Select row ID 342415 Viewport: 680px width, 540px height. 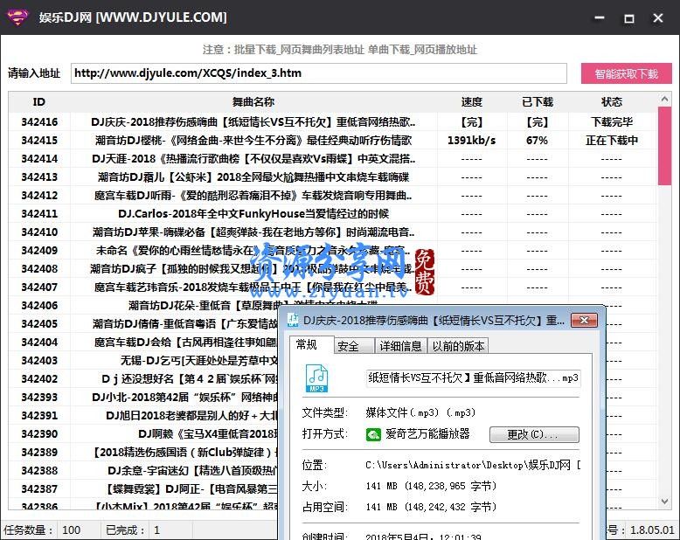333,141
